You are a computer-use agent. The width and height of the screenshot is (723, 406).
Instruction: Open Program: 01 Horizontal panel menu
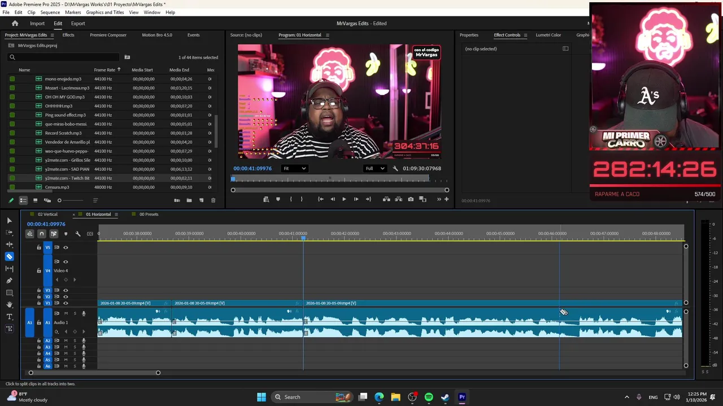pos(327,35)
